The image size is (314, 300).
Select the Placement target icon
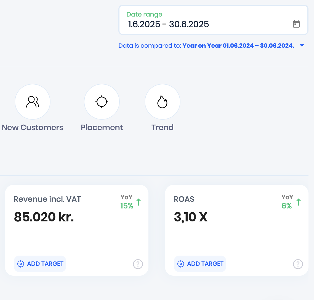point(102,101)
